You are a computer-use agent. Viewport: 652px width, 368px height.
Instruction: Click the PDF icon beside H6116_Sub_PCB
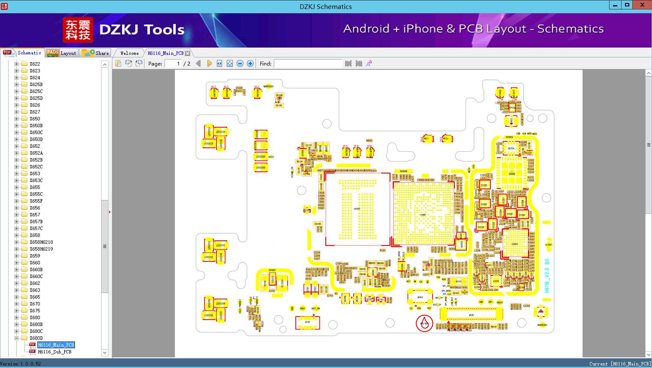click(x=32, y=352)
